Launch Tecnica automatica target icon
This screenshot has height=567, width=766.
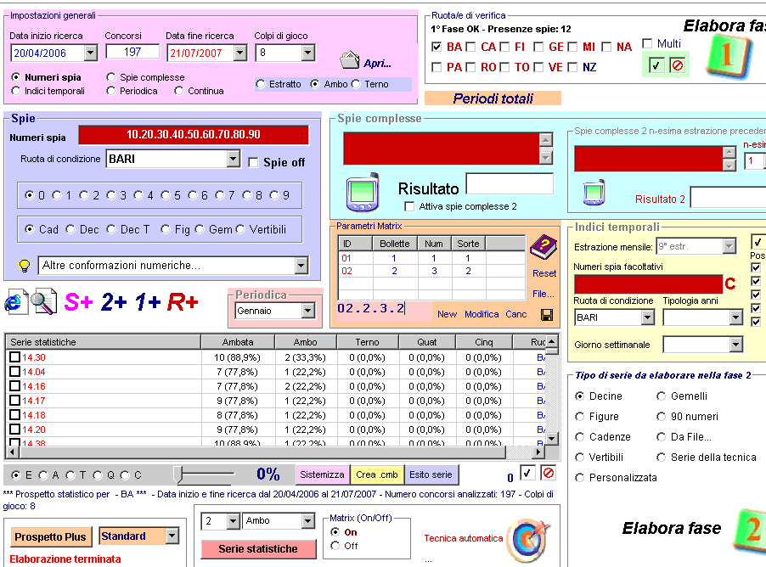(x=528, y=541)
